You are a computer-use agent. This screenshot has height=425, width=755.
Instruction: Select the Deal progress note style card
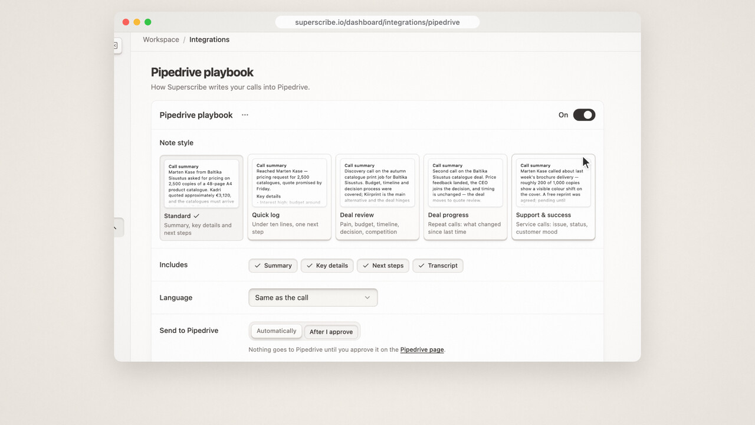point(465,197)
